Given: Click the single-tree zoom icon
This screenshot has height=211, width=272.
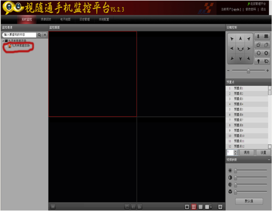Looking at the screenshot, I should tap(258, 36).
